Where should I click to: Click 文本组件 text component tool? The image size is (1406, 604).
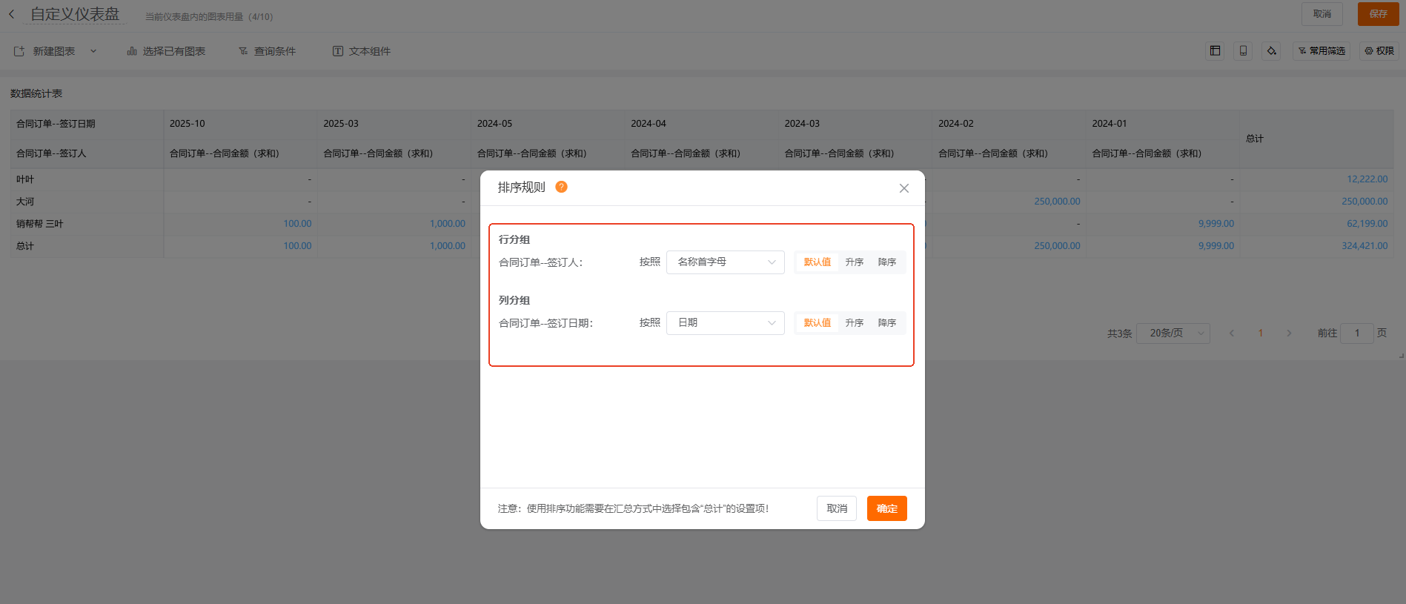[361, 51]
